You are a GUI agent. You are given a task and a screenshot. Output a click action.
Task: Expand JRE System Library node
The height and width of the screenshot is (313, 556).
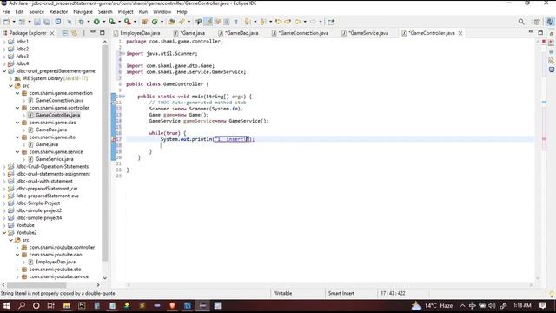pos(10,78)
